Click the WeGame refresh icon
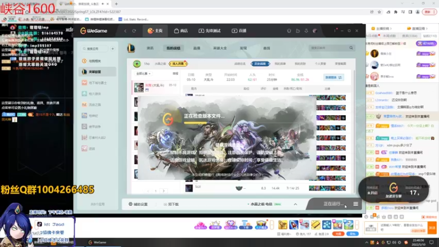 134,31
